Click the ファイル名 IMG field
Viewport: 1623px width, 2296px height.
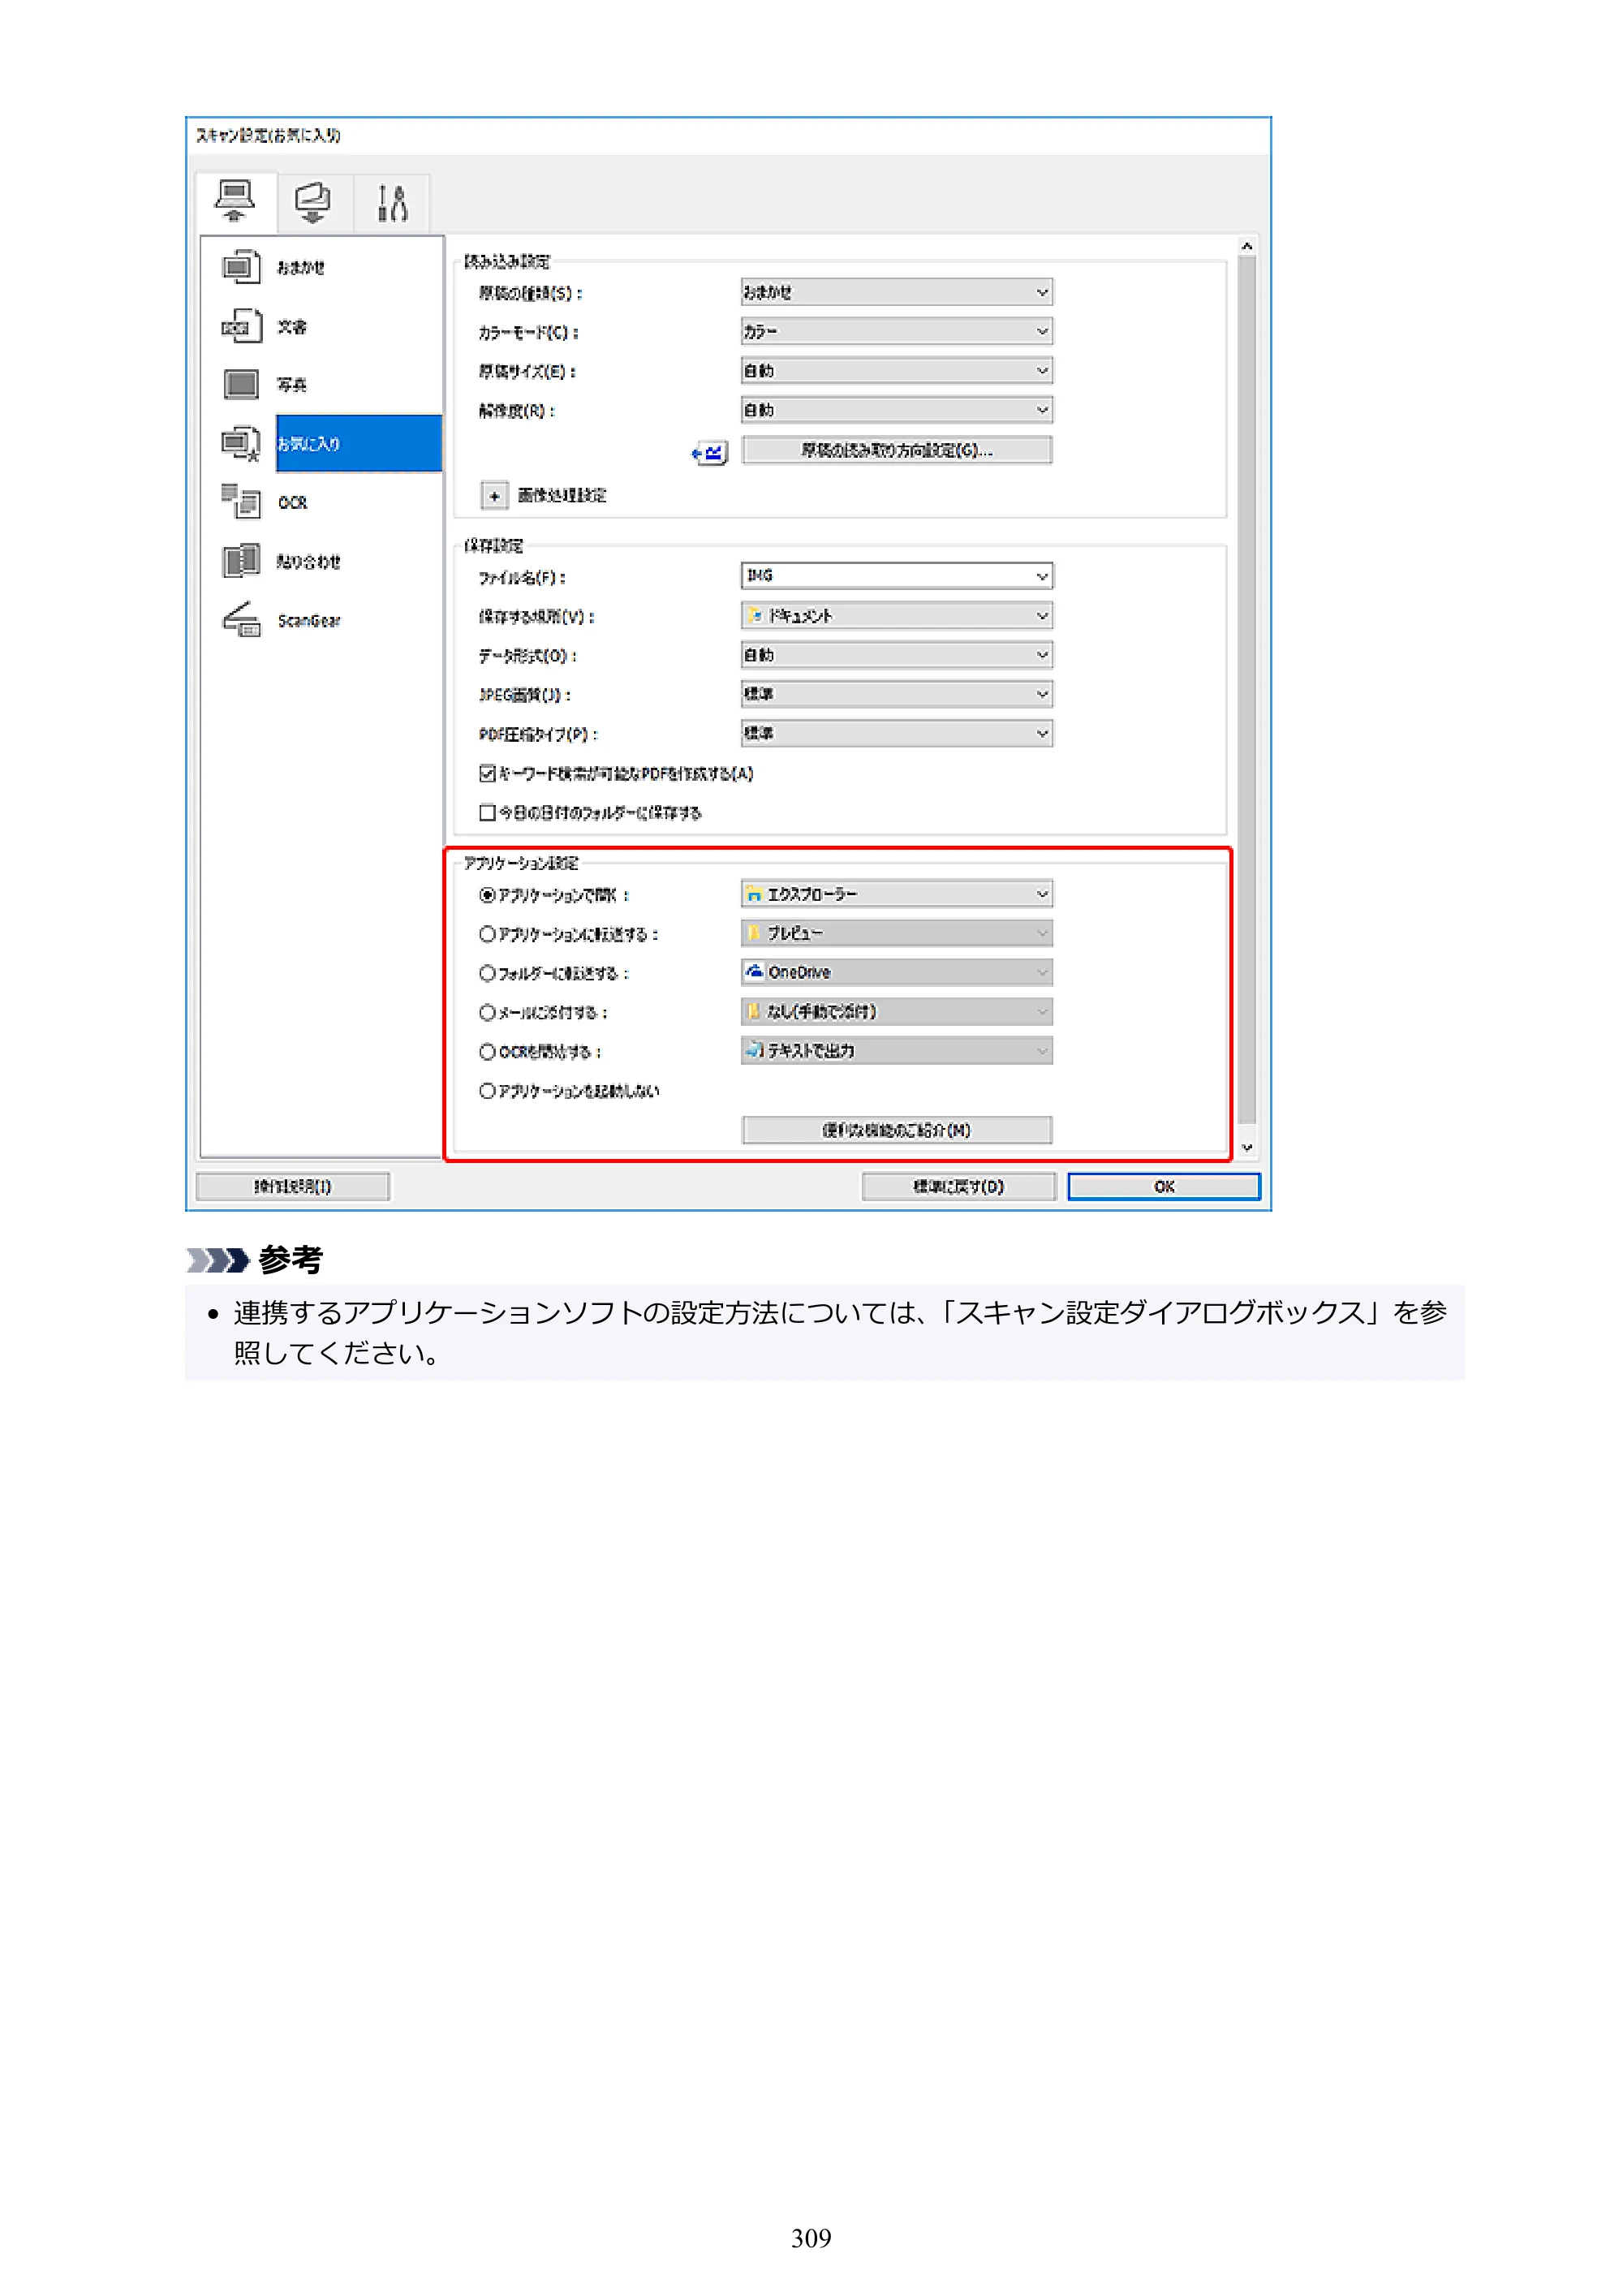point(896,576)
